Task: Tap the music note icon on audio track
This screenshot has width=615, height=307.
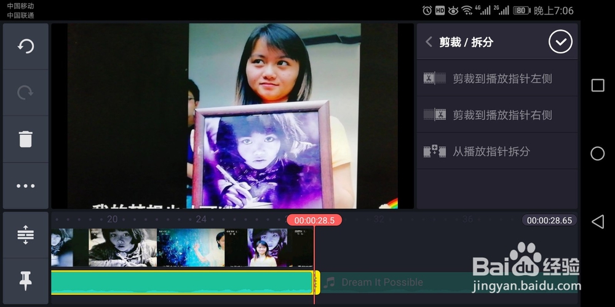Action: pyautogui.click(x=330, y=282)
